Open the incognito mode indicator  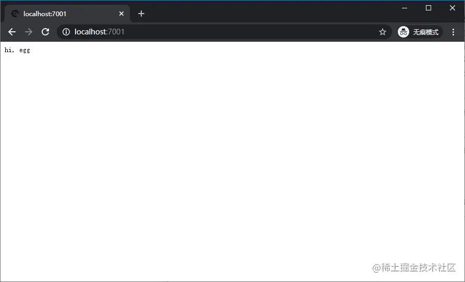420,32
